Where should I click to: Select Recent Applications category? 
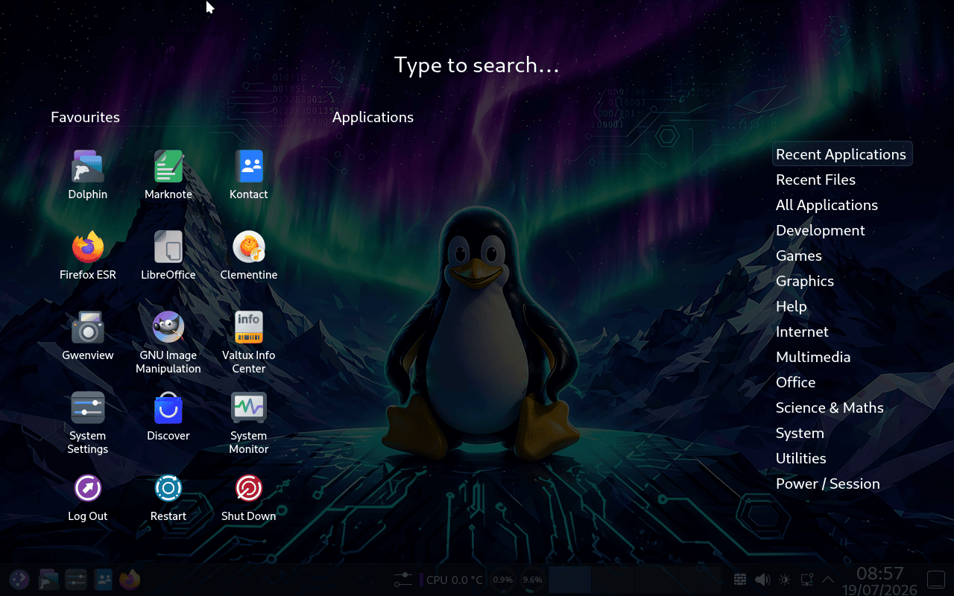click(842, 154)
